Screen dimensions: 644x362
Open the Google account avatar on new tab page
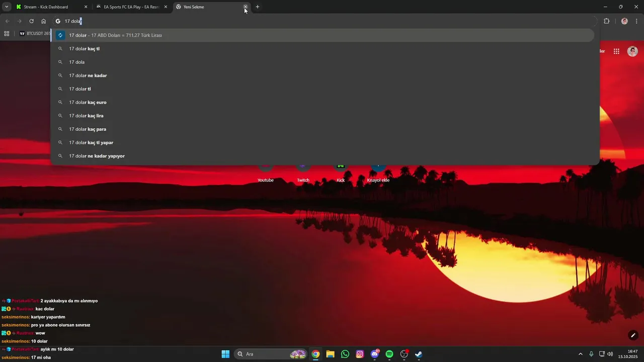click(x=633, y=51)
